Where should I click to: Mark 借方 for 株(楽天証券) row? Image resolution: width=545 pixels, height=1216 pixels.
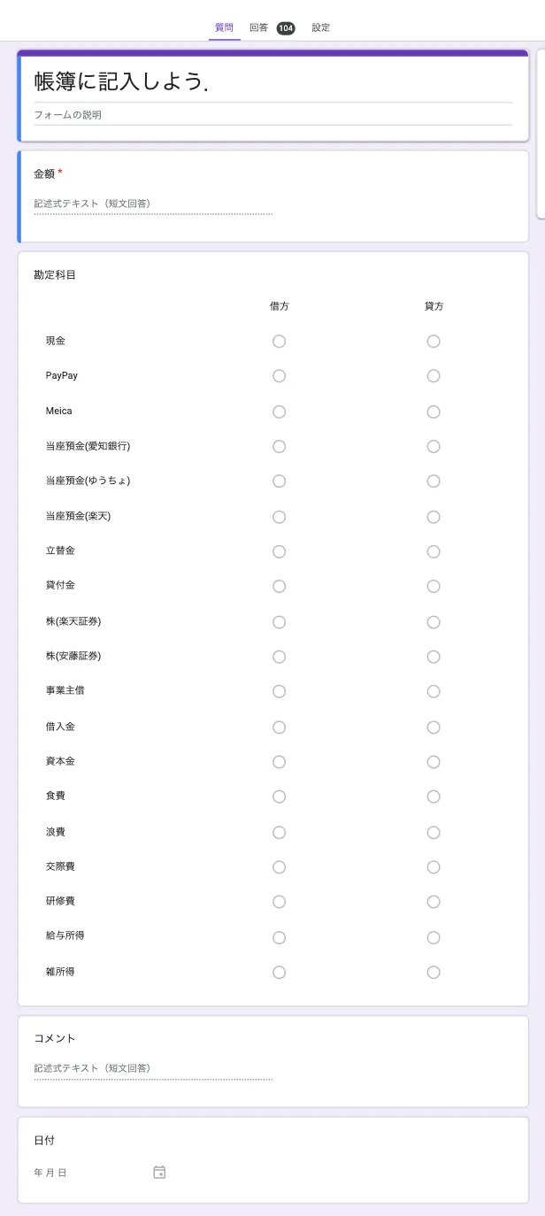click(280, 622)
